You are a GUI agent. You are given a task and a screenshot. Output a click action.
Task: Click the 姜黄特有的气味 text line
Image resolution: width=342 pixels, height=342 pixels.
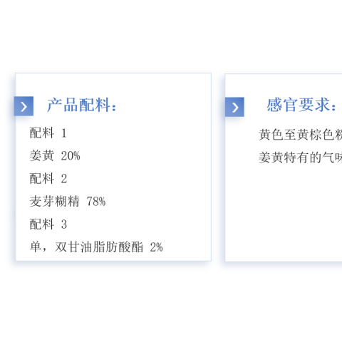[x=300, y=157]
